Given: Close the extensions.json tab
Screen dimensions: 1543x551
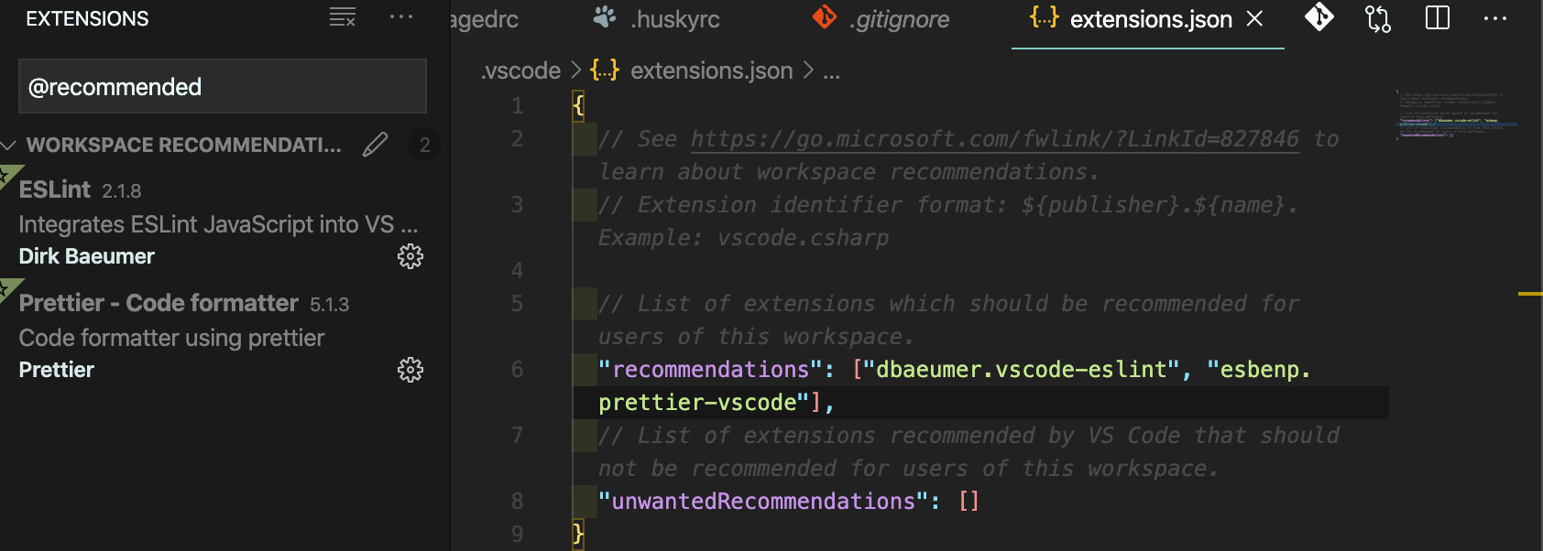Looking at the screenshot, I should tap(1255, 18).
